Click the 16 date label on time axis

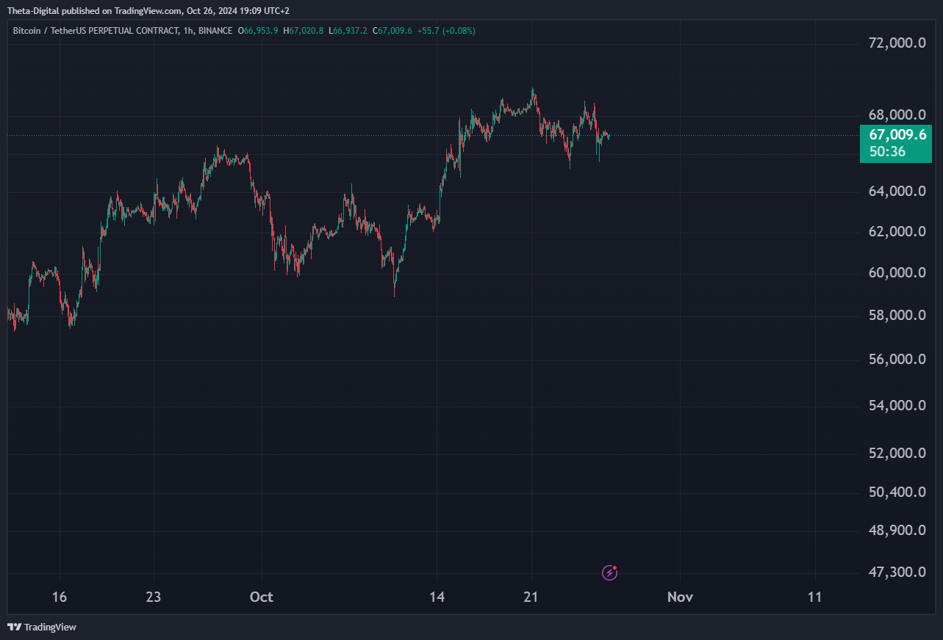[x=60, y=597]
